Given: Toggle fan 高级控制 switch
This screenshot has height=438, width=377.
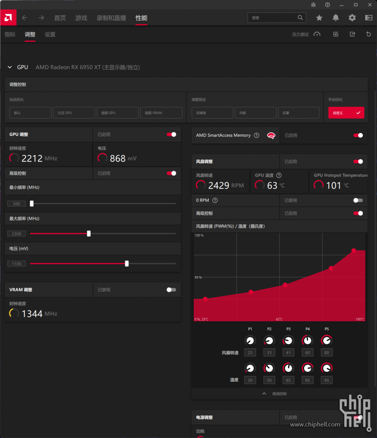Looking at the screenshot, I should (358, 213).
